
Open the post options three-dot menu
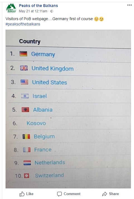click(130, 5)
